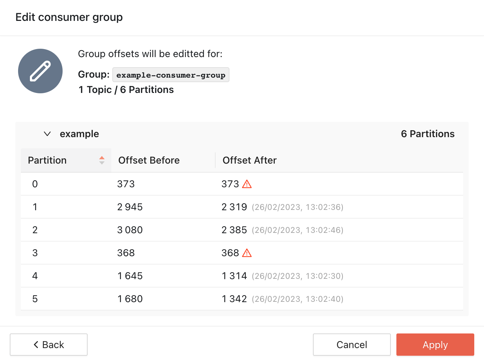Click offset after value 1 314
Viewport: 484px width, 362px height.
point(234,276)
